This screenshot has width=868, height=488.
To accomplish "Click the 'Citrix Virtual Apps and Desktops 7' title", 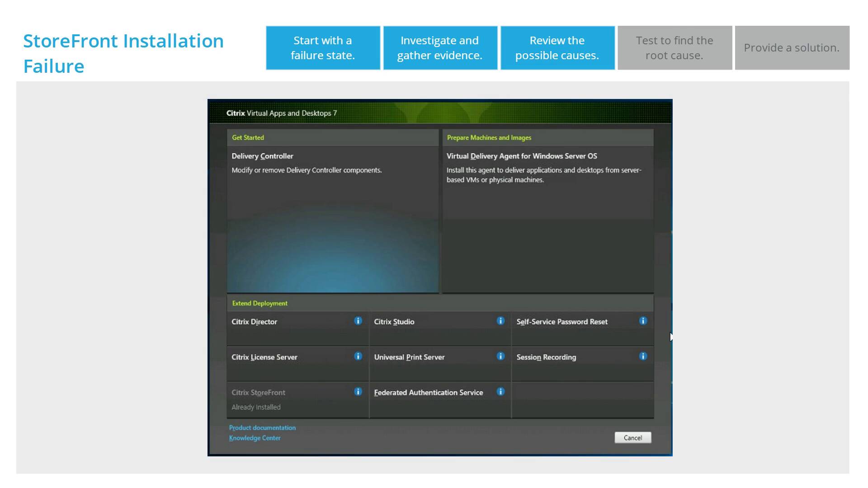I will coord(281,113).
